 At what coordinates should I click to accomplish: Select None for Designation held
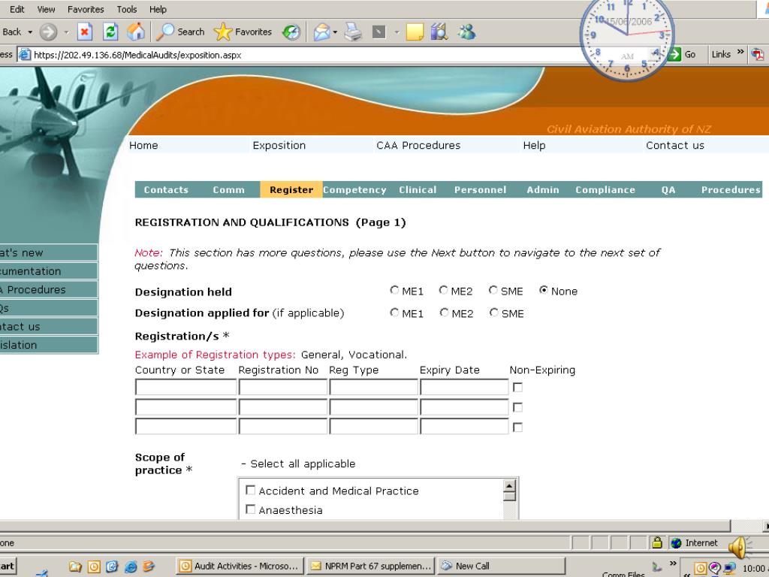click(544, 290)
